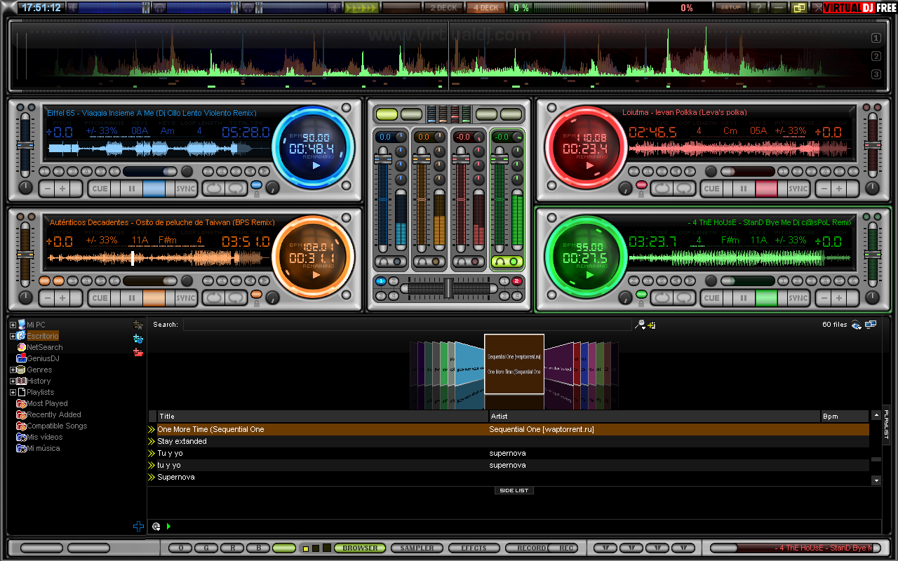Screen dimensions: 898x561
Task: Click the question mark help icon
Action: pyautogui.click(x=758, y=8)
